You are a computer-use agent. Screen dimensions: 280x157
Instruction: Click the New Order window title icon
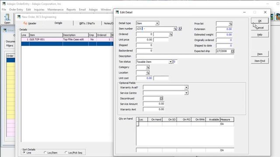[x=19, y=17]
